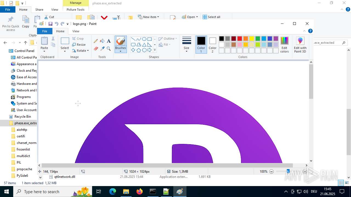Click the rectangular Select tool icon
This screenshot has width=351, height=197.
click(x=65, y=41)
